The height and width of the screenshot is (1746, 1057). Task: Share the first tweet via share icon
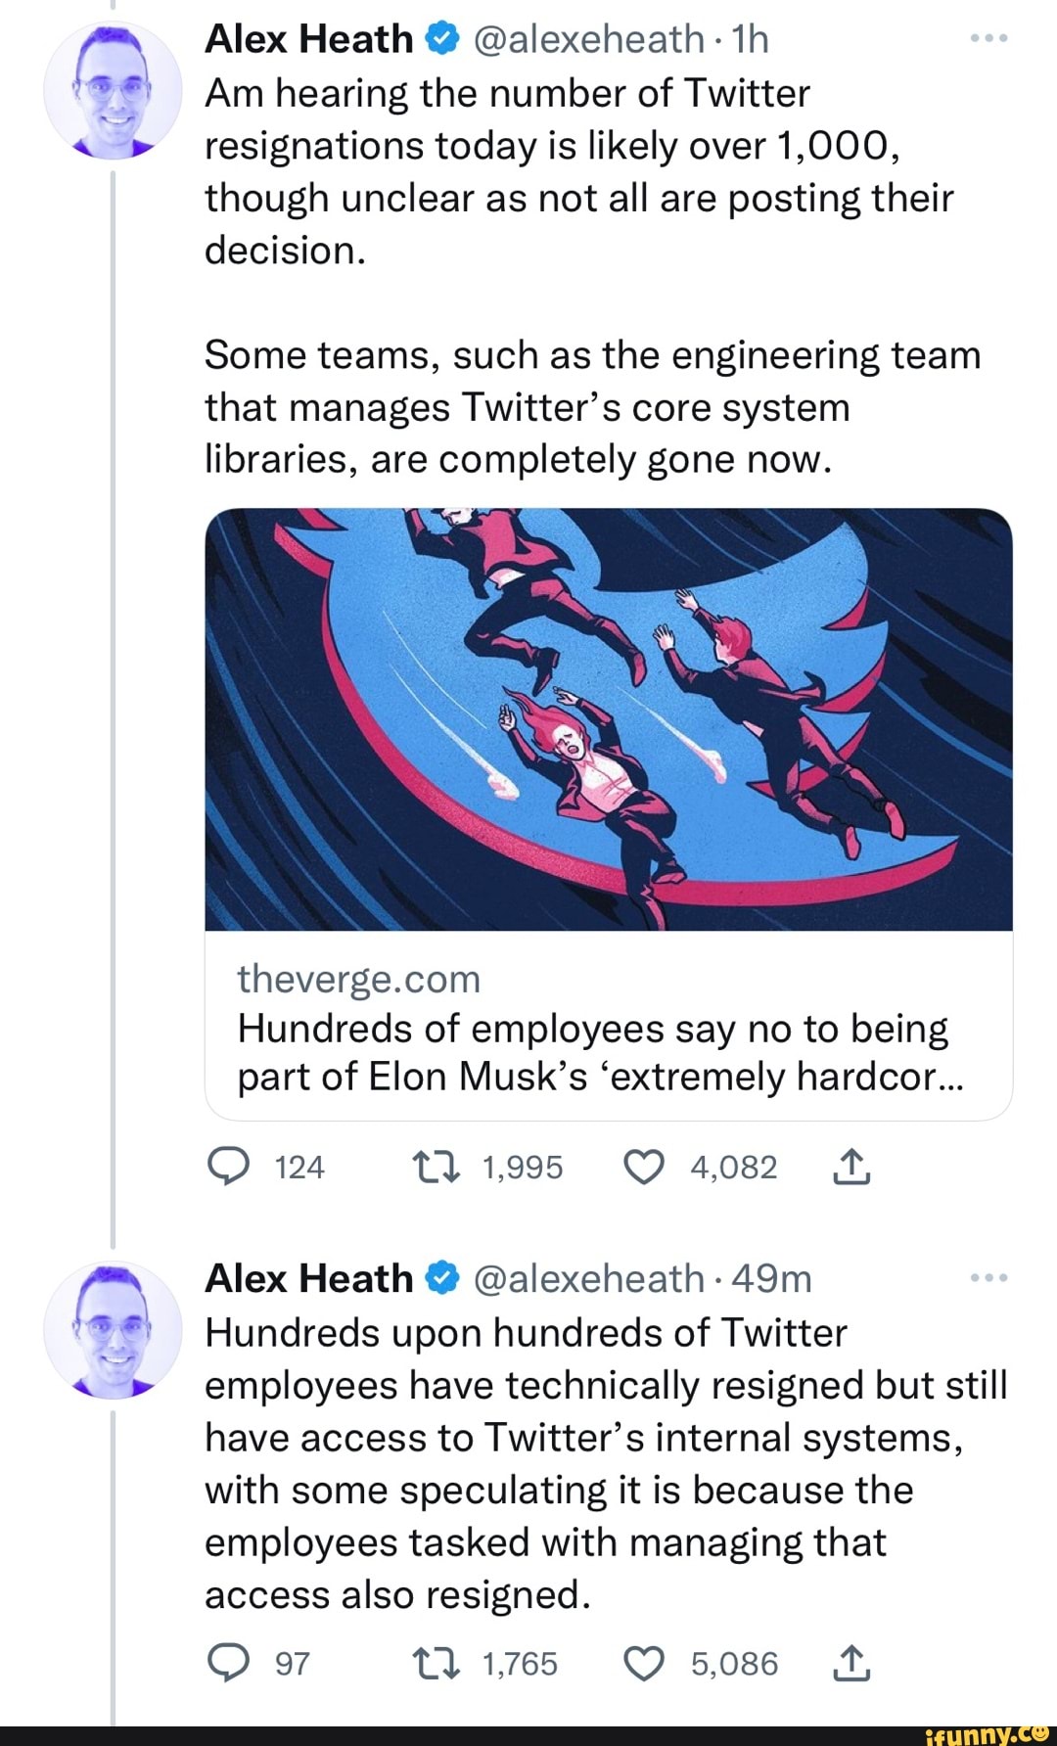pos(851,1167)
